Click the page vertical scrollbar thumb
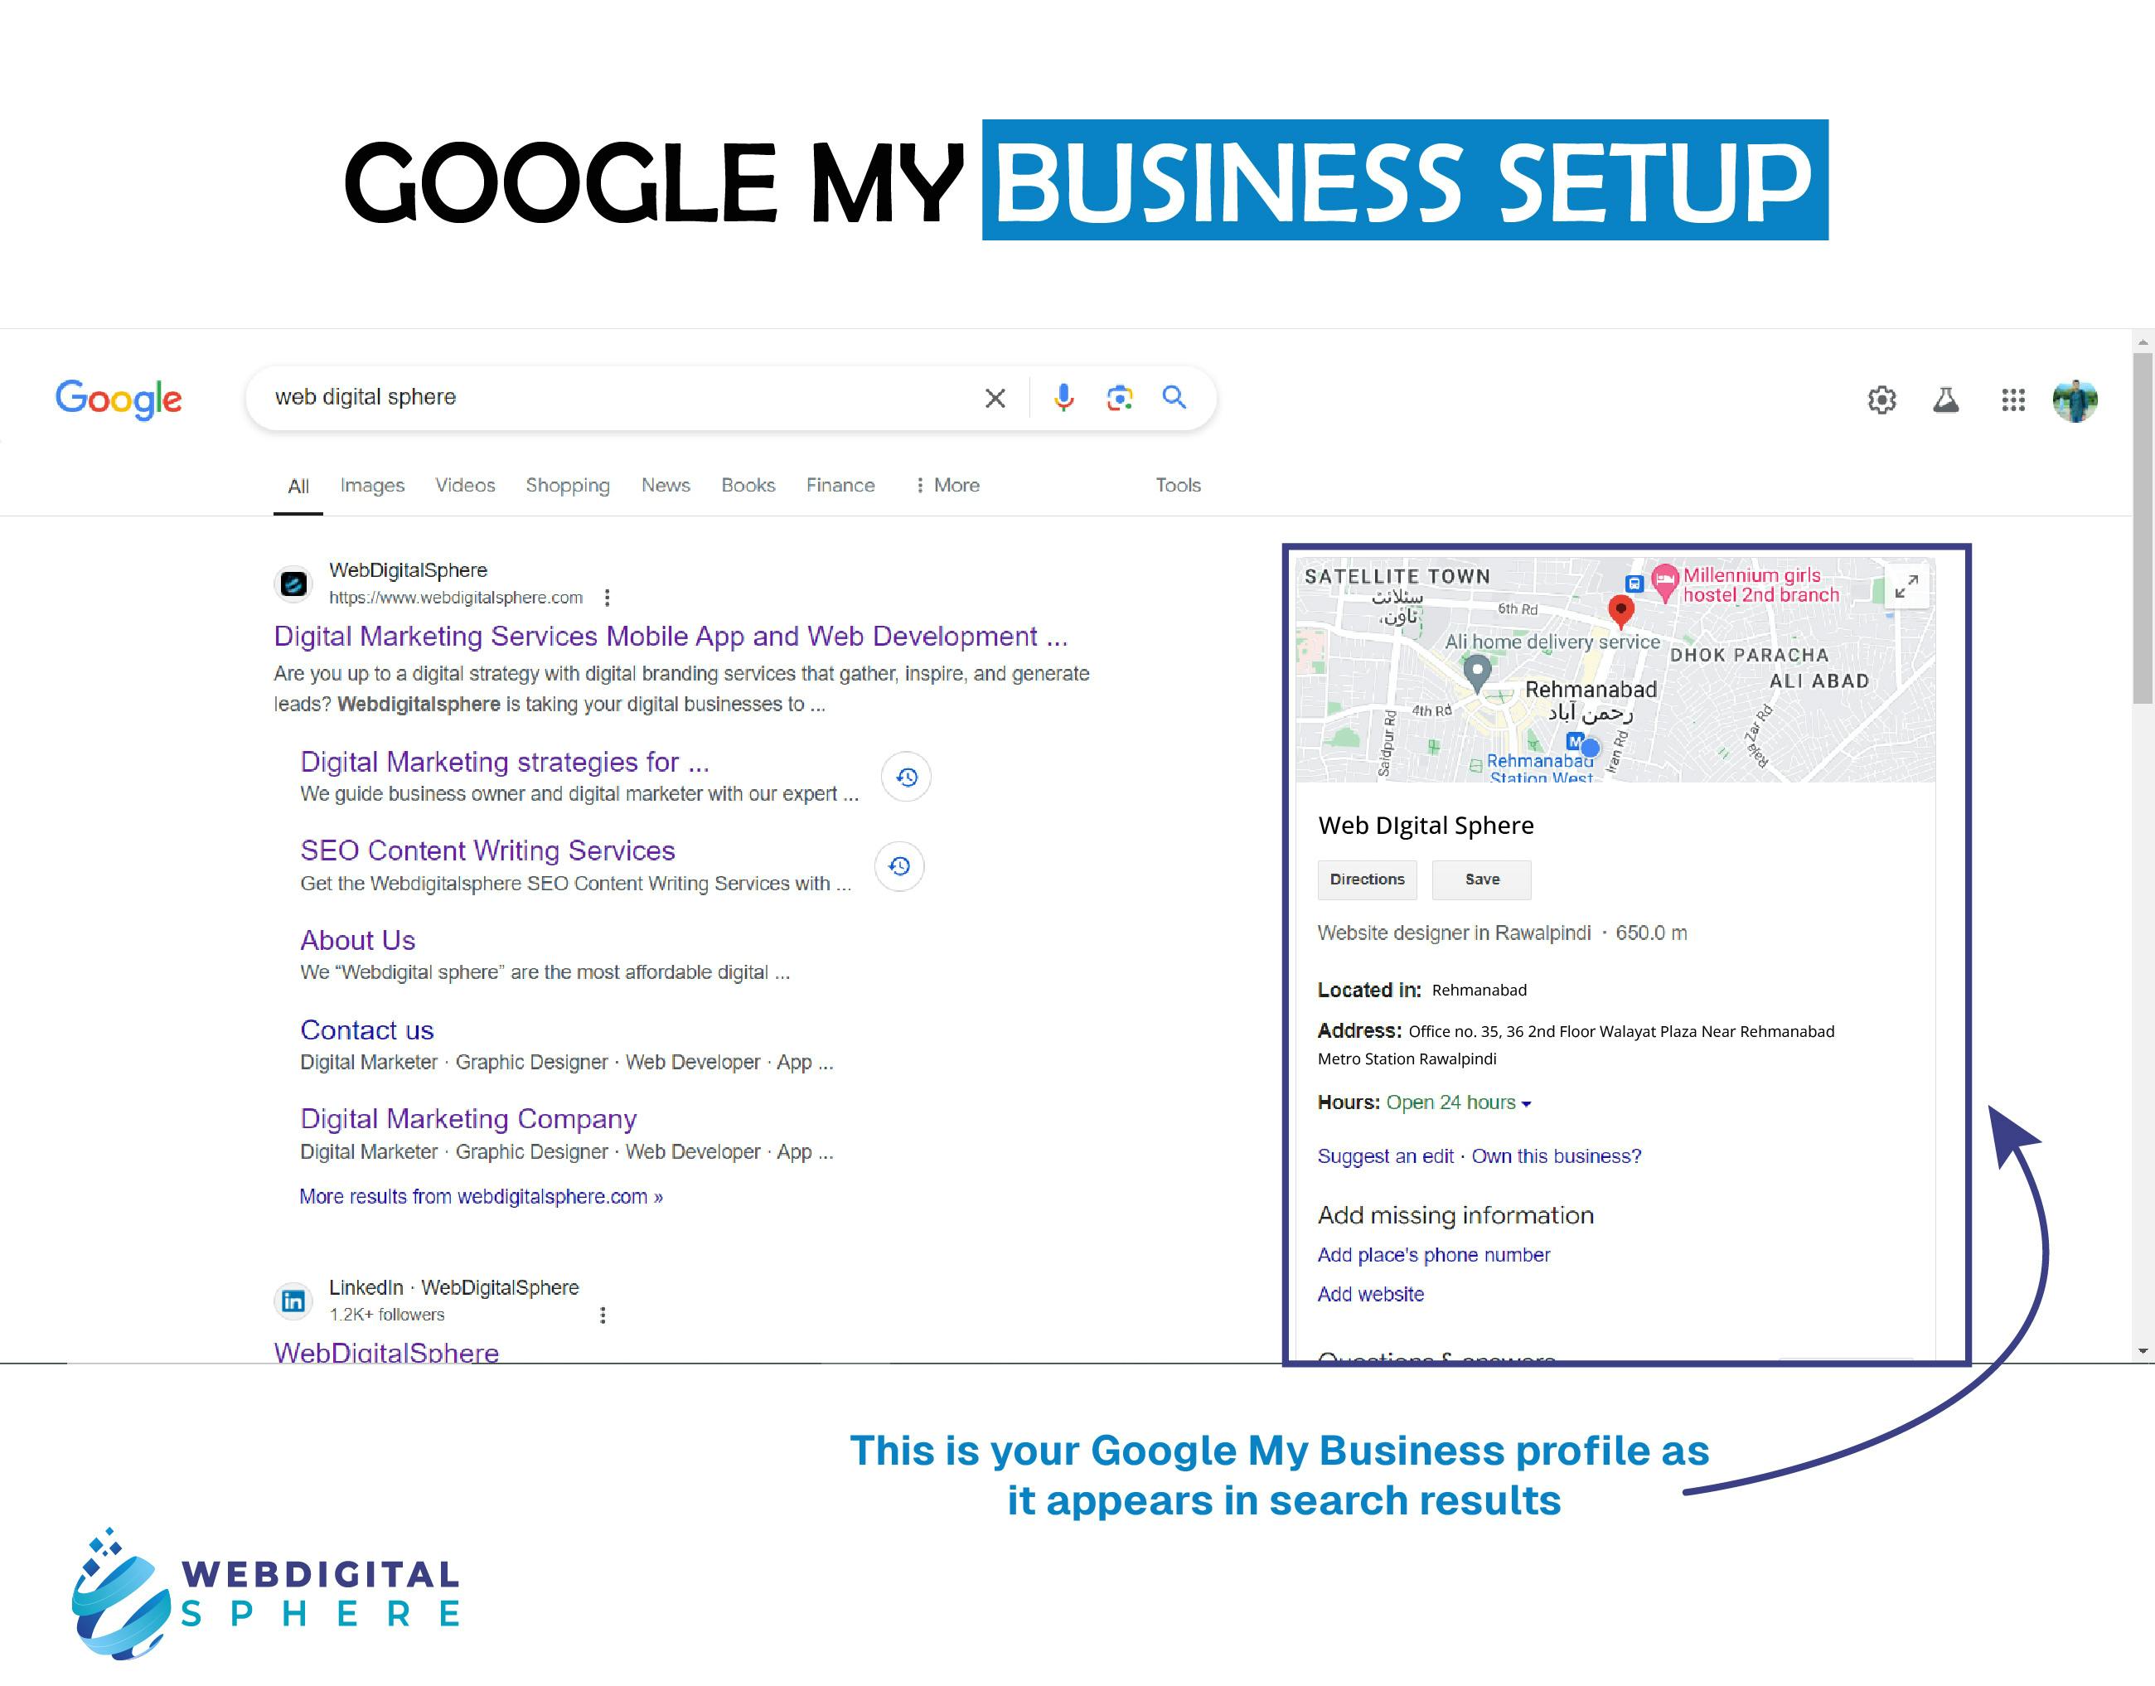Screen dimensions: 2155x1686 tap(2143, 528)
